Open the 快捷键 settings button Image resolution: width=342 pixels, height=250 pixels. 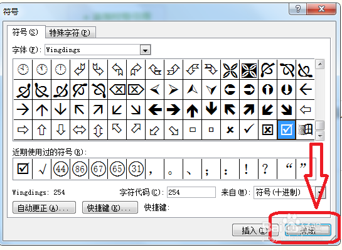pos(110,208)
